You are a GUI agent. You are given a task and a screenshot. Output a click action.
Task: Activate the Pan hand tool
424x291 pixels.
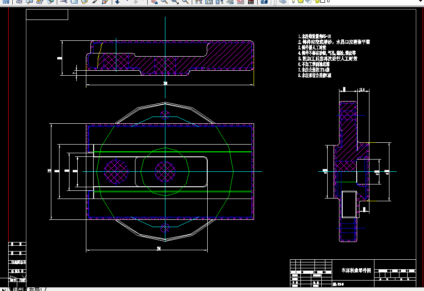click(154, 2)
